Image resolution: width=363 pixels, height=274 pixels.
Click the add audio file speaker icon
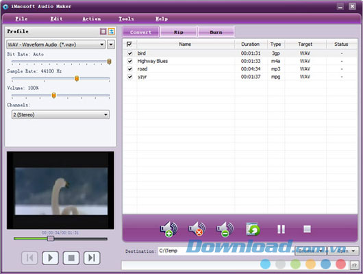click(x=168, y=229)
